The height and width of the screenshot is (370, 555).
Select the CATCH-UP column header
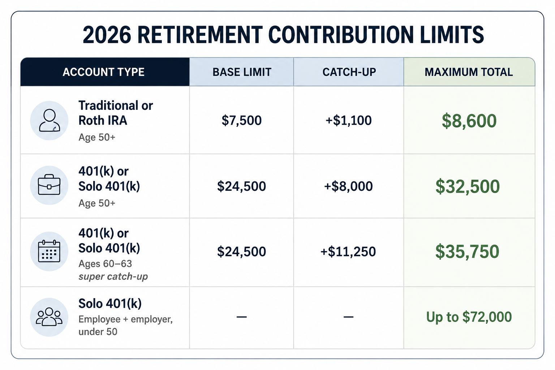[x=349, y=72]
